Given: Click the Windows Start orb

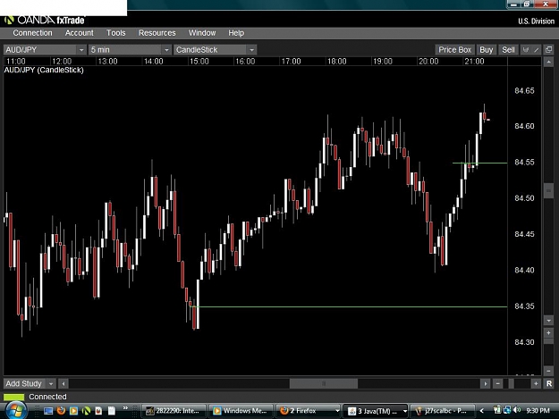Looking at the screenshot, I should click(x=15, y=410).
